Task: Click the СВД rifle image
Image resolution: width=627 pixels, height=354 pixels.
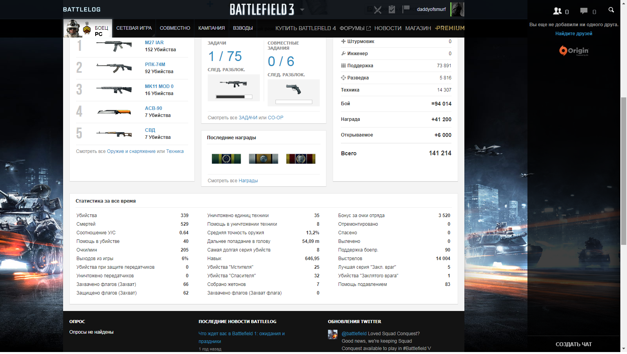Action: coord(114,134)
